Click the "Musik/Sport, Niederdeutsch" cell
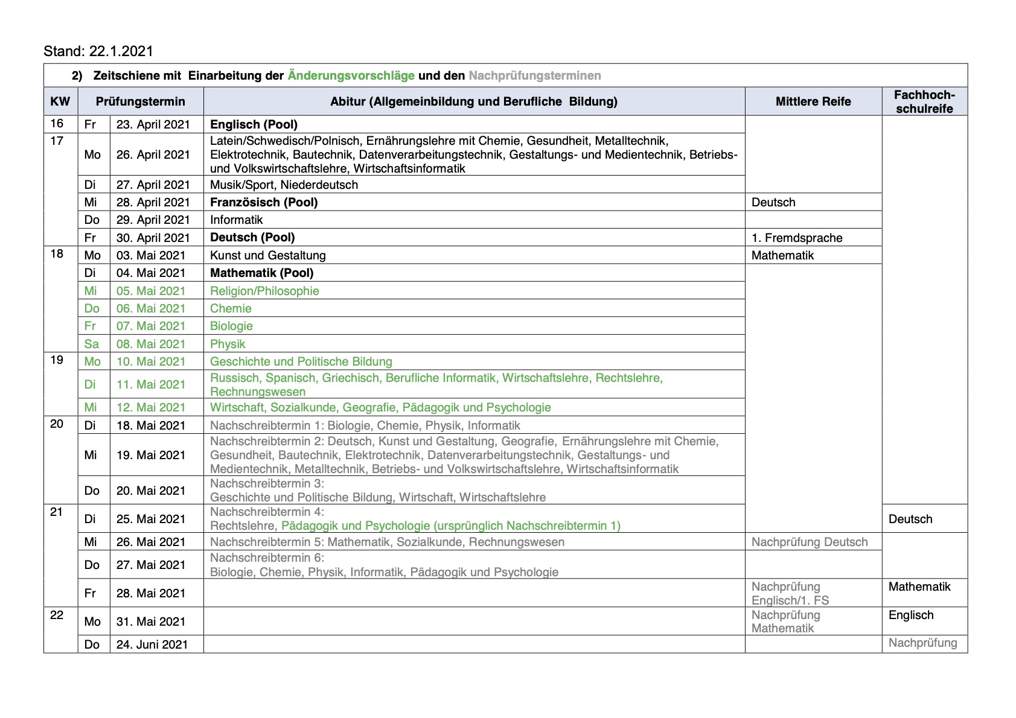1016x718 pixels. pyautogui.click(x=284, y=185)
